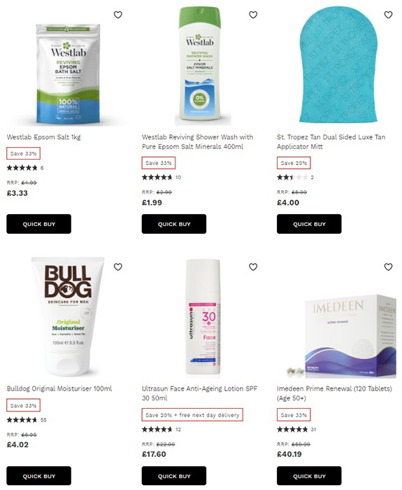Image resolution: width=402 pixels, height=490 pixels.
Task: Add Westlab Epsom Salt 1kg to wishlist
Action: point(117,15)
